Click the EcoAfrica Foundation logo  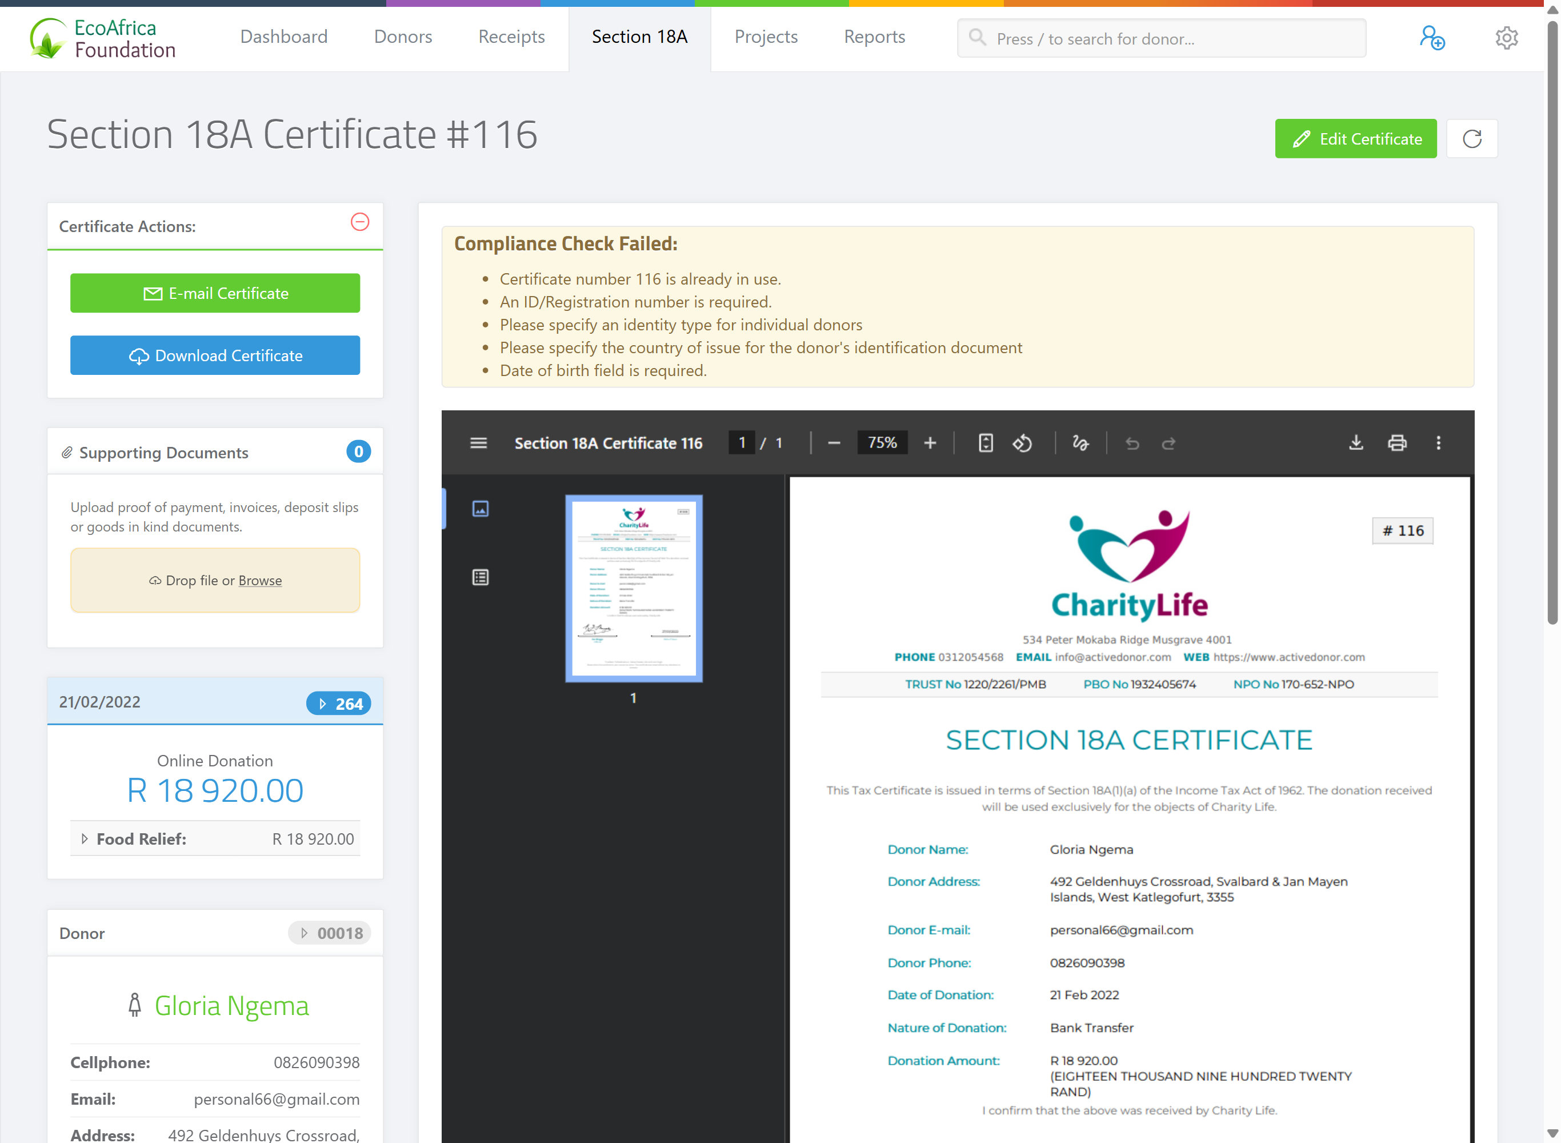coord(102,38)
